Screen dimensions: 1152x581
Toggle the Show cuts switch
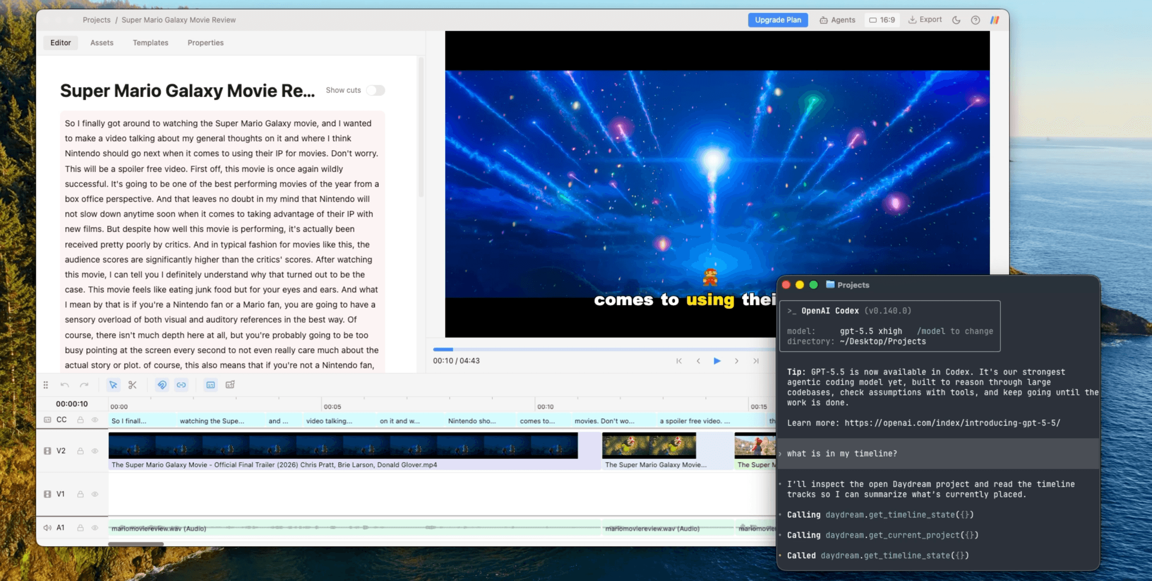pyautogui.click(x=375, y=90)
